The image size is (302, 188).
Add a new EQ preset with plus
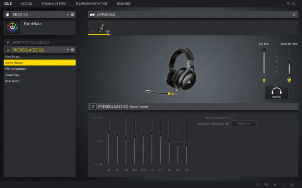pos(68,50)
